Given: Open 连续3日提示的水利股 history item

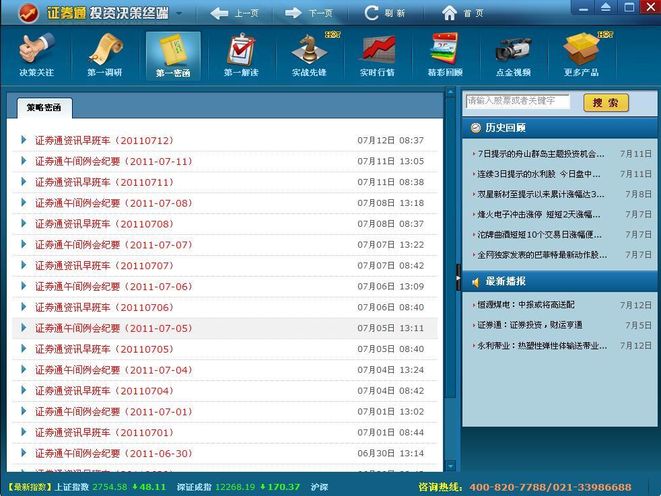Looking at the screenshot, I should pyautogui.click(x=538, y=174).
